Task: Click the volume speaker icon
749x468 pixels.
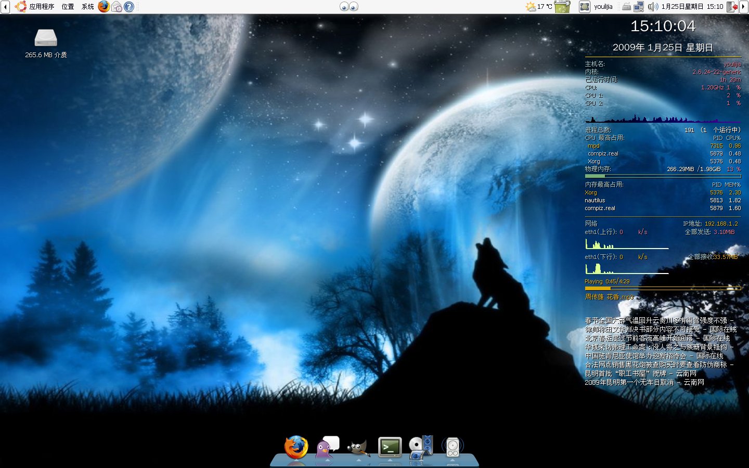Action: pos(653,7)
